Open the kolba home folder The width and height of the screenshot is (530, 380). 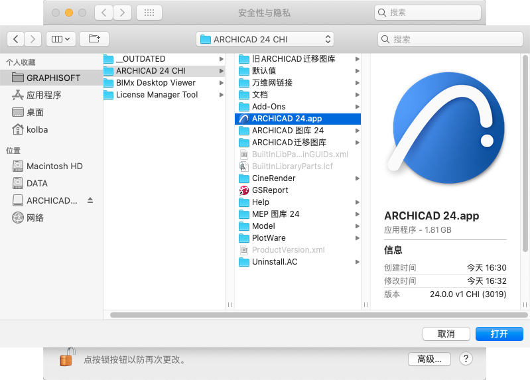click(51, 129)
